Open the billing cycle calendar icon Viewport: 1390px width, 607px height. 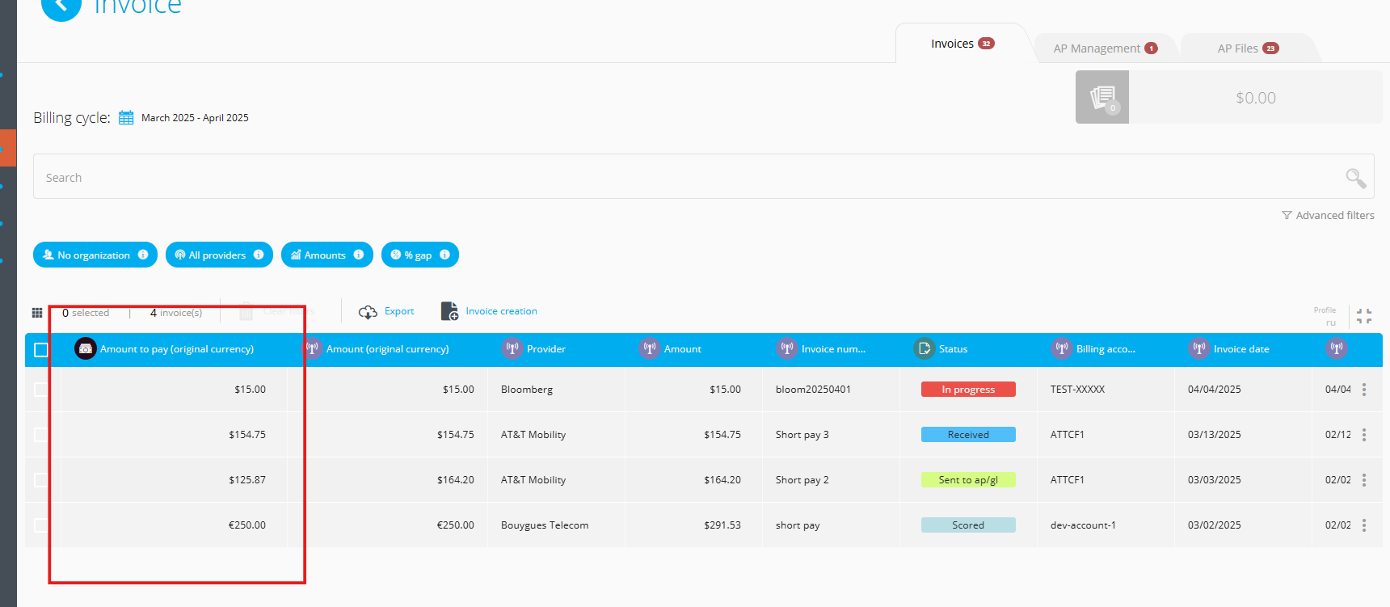126,118
